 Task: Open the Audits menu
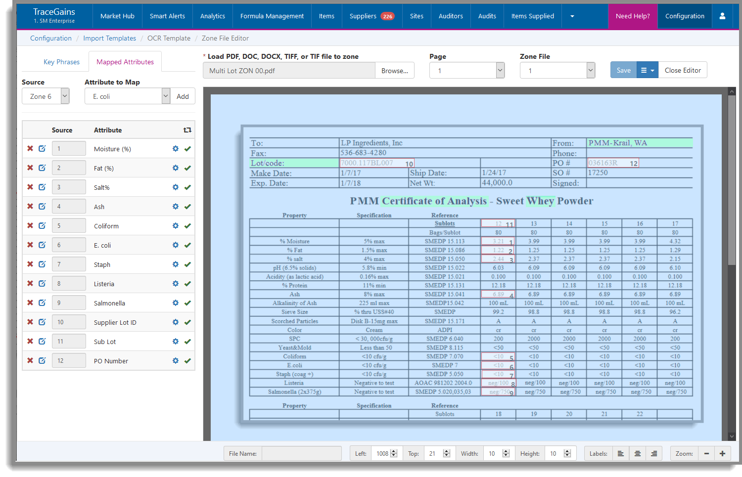click(x=487, y=16)
